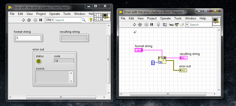The width and height of the screenshot is (236, 106).
Task: Open File menu in Front Panel window
Action: click(12, 14)
